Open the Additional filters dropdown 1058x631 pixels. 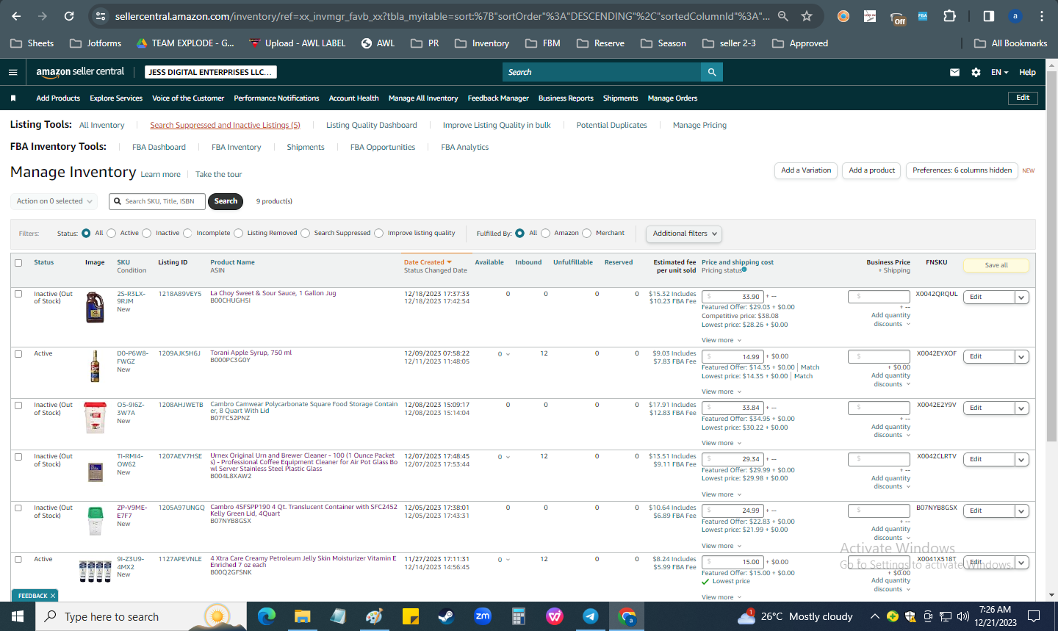[684, 234]
